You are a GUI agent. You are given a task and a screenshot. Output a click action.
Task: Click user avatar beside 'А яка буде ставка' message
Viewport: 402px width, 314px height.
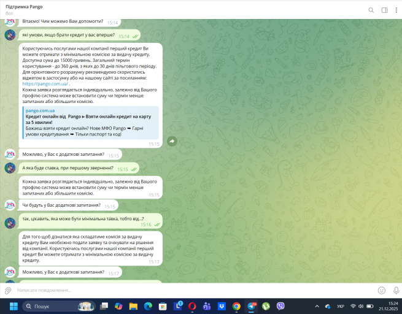tap(10, 168)
